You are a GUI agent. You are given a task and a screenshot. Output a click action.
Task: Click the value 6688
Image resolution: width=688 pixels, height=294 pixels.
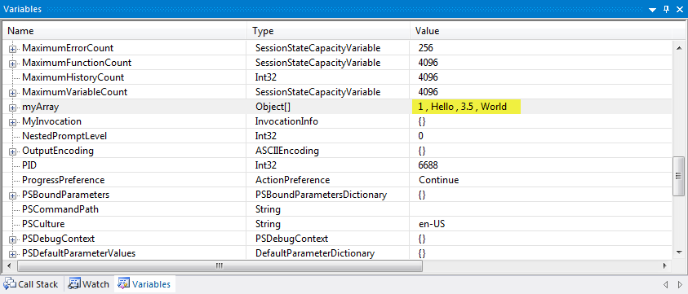[x=428, y=165]
